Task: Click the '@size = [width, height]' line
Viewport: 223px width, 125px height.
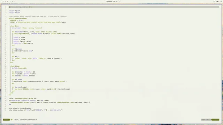Action: point(23,41)
